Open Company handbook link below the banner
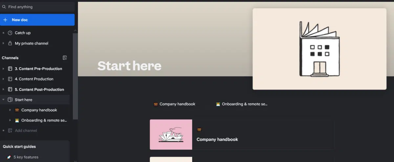 [177, 104]
